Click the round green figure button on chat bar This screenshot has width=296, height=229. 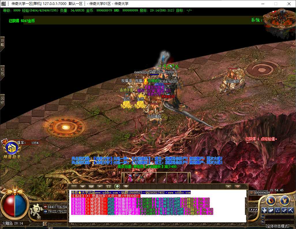[117, 186]
